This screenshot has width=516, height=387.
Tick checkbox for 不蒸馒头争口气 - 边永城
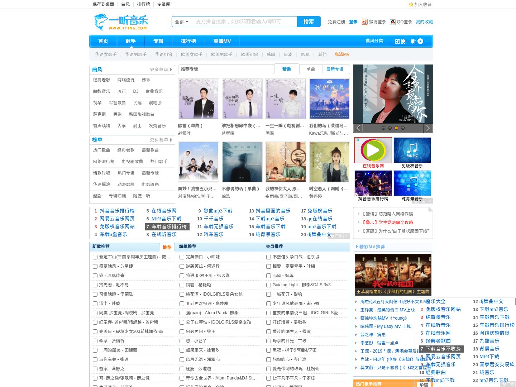coord(269,257)
